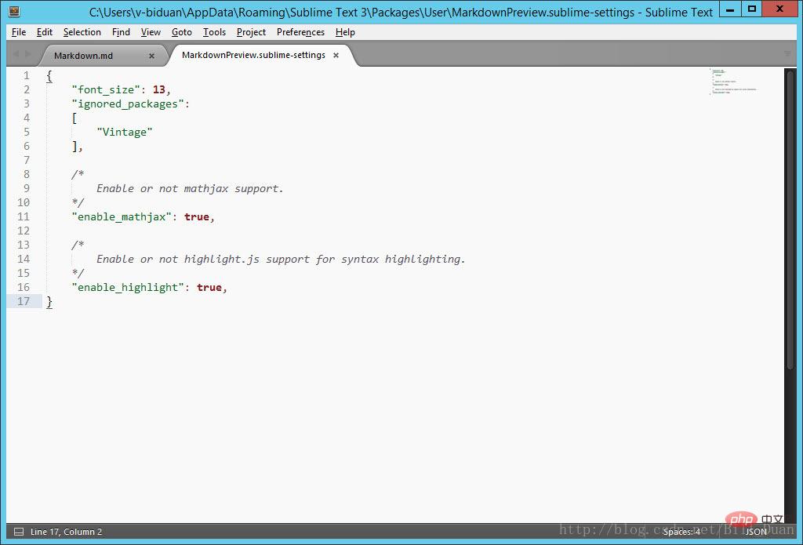Go to next tab arrow

point(27,54)
